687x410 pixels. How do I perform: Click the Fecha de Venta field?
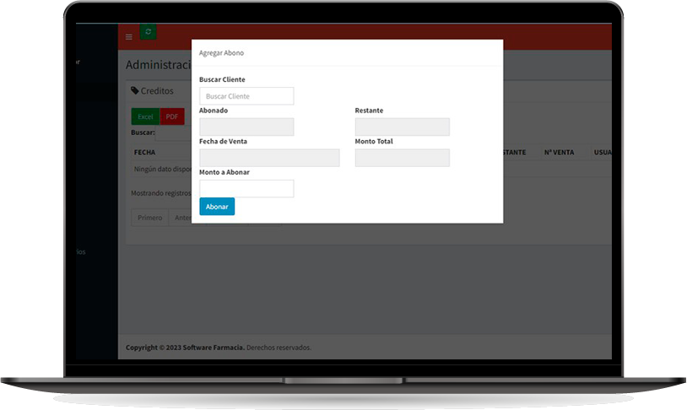269,158
